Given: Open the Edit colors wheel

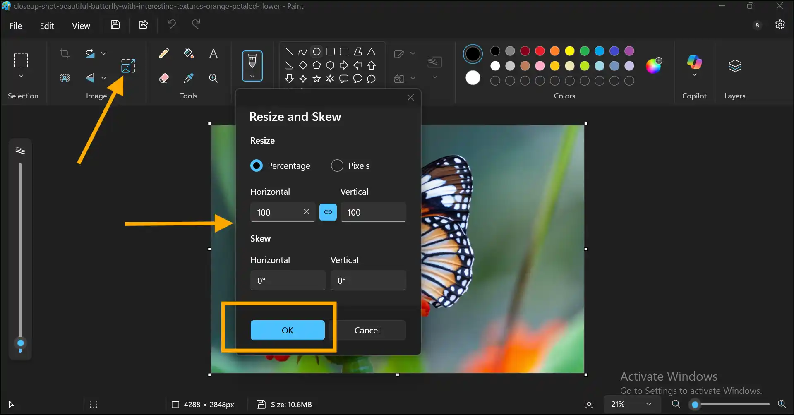Looking at the screenshot, I should click(x=654, y=66).
